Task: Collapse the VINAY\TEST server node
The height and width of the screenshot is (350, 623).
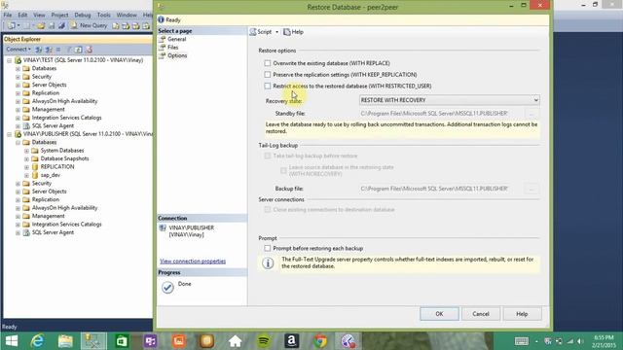Action: [9, 60]
